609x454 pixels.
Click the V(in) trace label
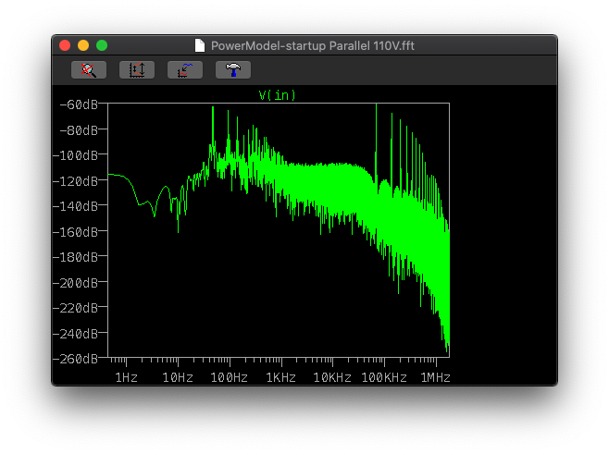pos(278,95)
